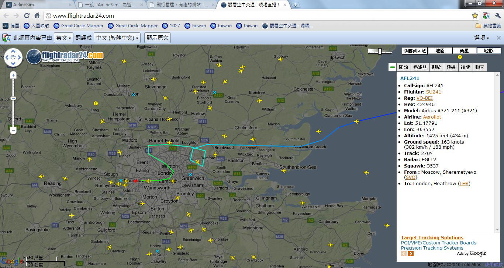Open the SU241 flight number link
This screenshot has width=504, height=268.
434,92
